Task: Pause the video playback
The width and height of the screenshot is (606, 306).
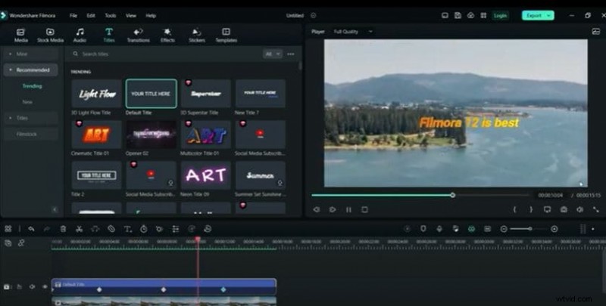Action: pyautogui.click(x=348, y=209)
